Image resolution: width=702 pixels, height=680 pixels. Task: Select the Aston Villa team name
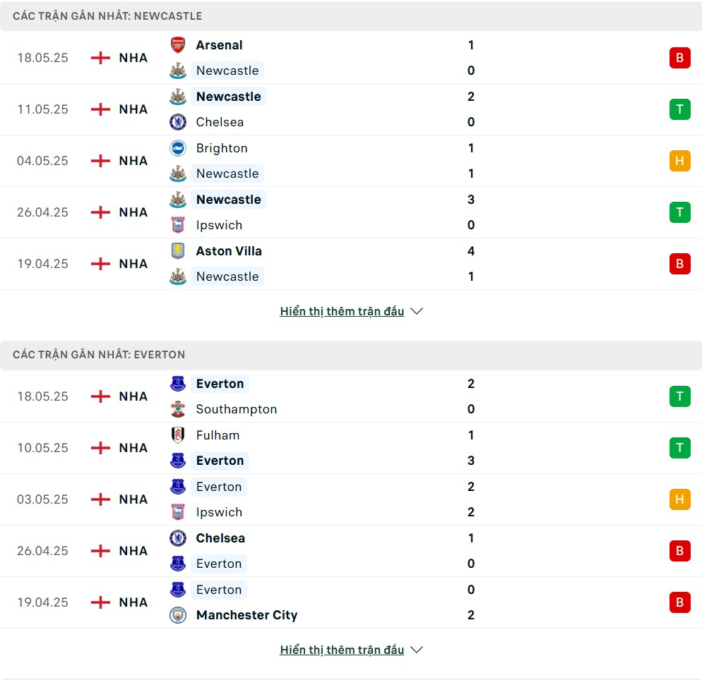(x=229, y=251)
